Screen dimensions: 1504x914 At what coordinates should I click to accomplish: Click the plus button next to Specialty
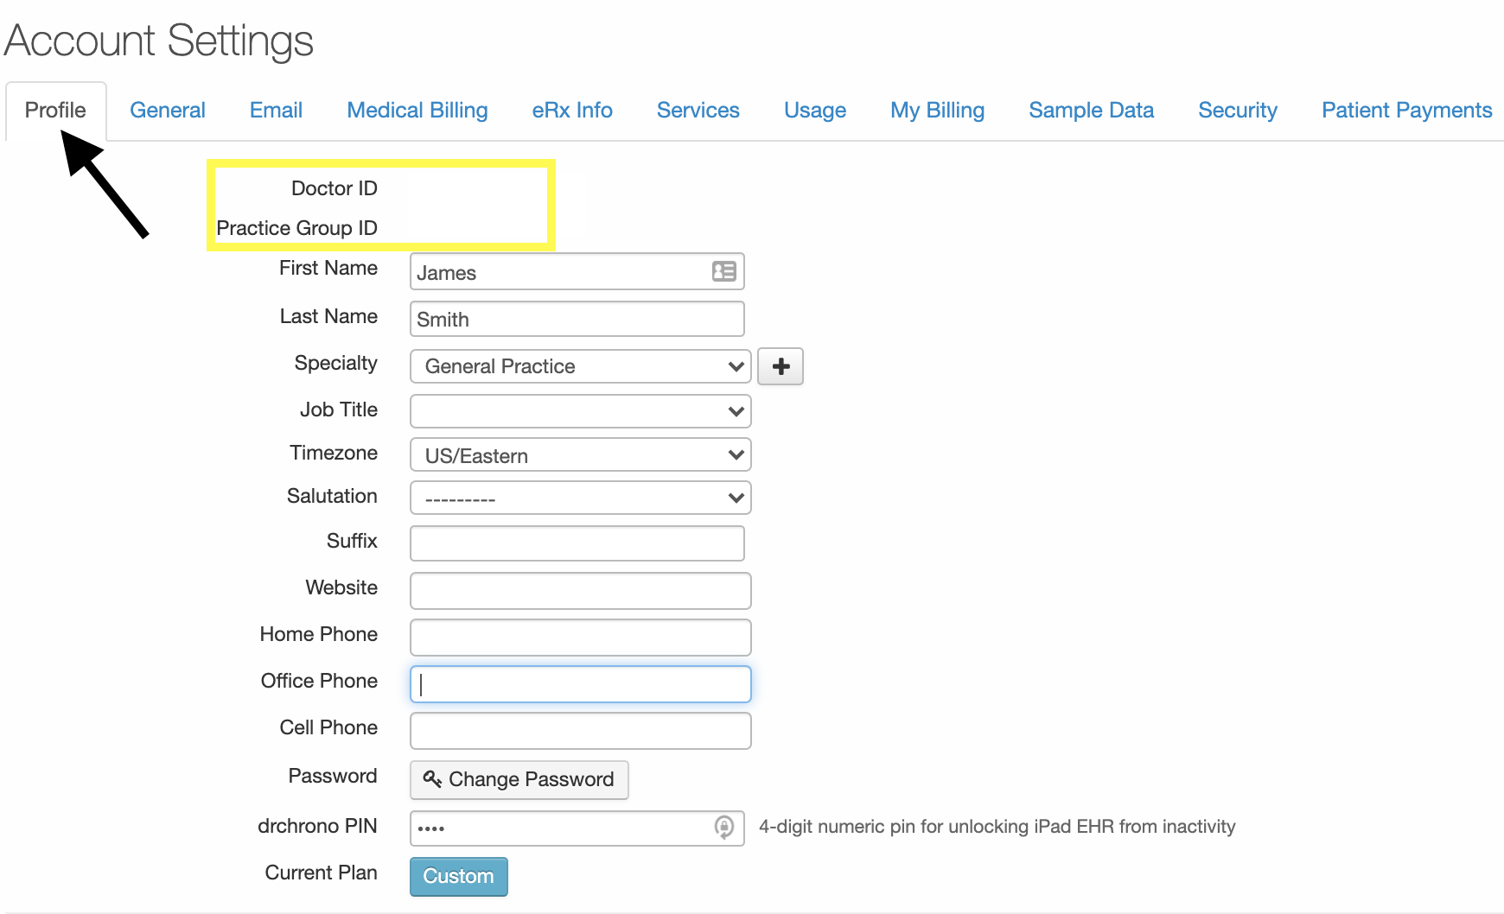pos(781,366)
